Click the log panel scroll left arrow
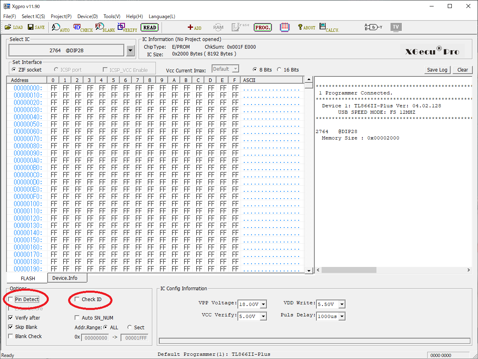The height and width of the screenshot is (359, 478). coord(318,270)
